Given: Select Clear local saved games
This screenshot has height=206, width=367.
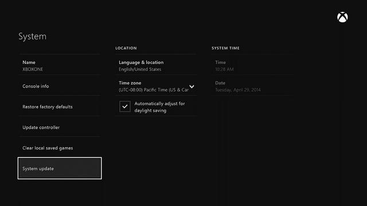Looking at the screenshot, I should pos(60,148).
